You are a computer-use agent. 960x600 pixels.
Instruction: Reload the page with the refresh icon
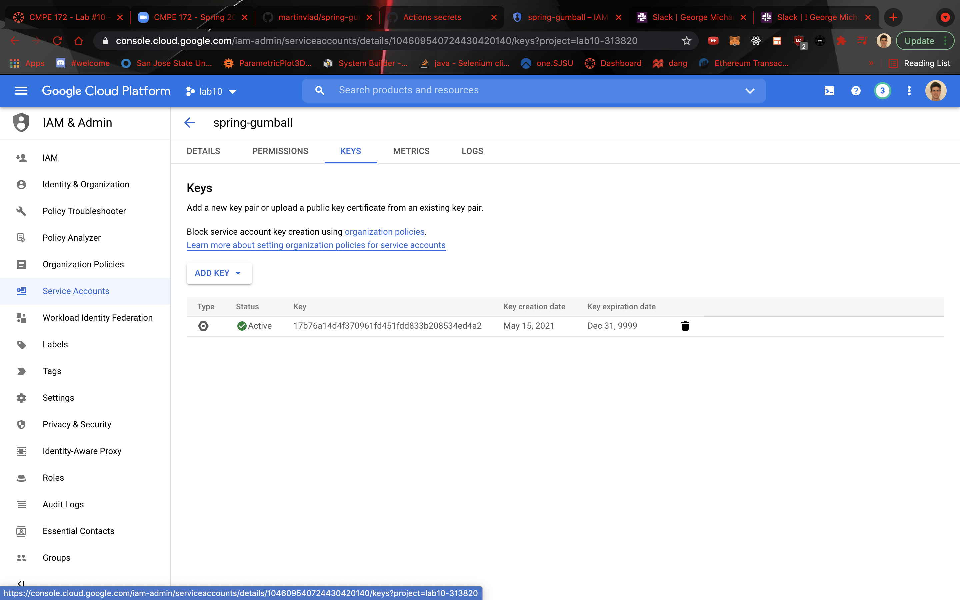coord(58,41)
